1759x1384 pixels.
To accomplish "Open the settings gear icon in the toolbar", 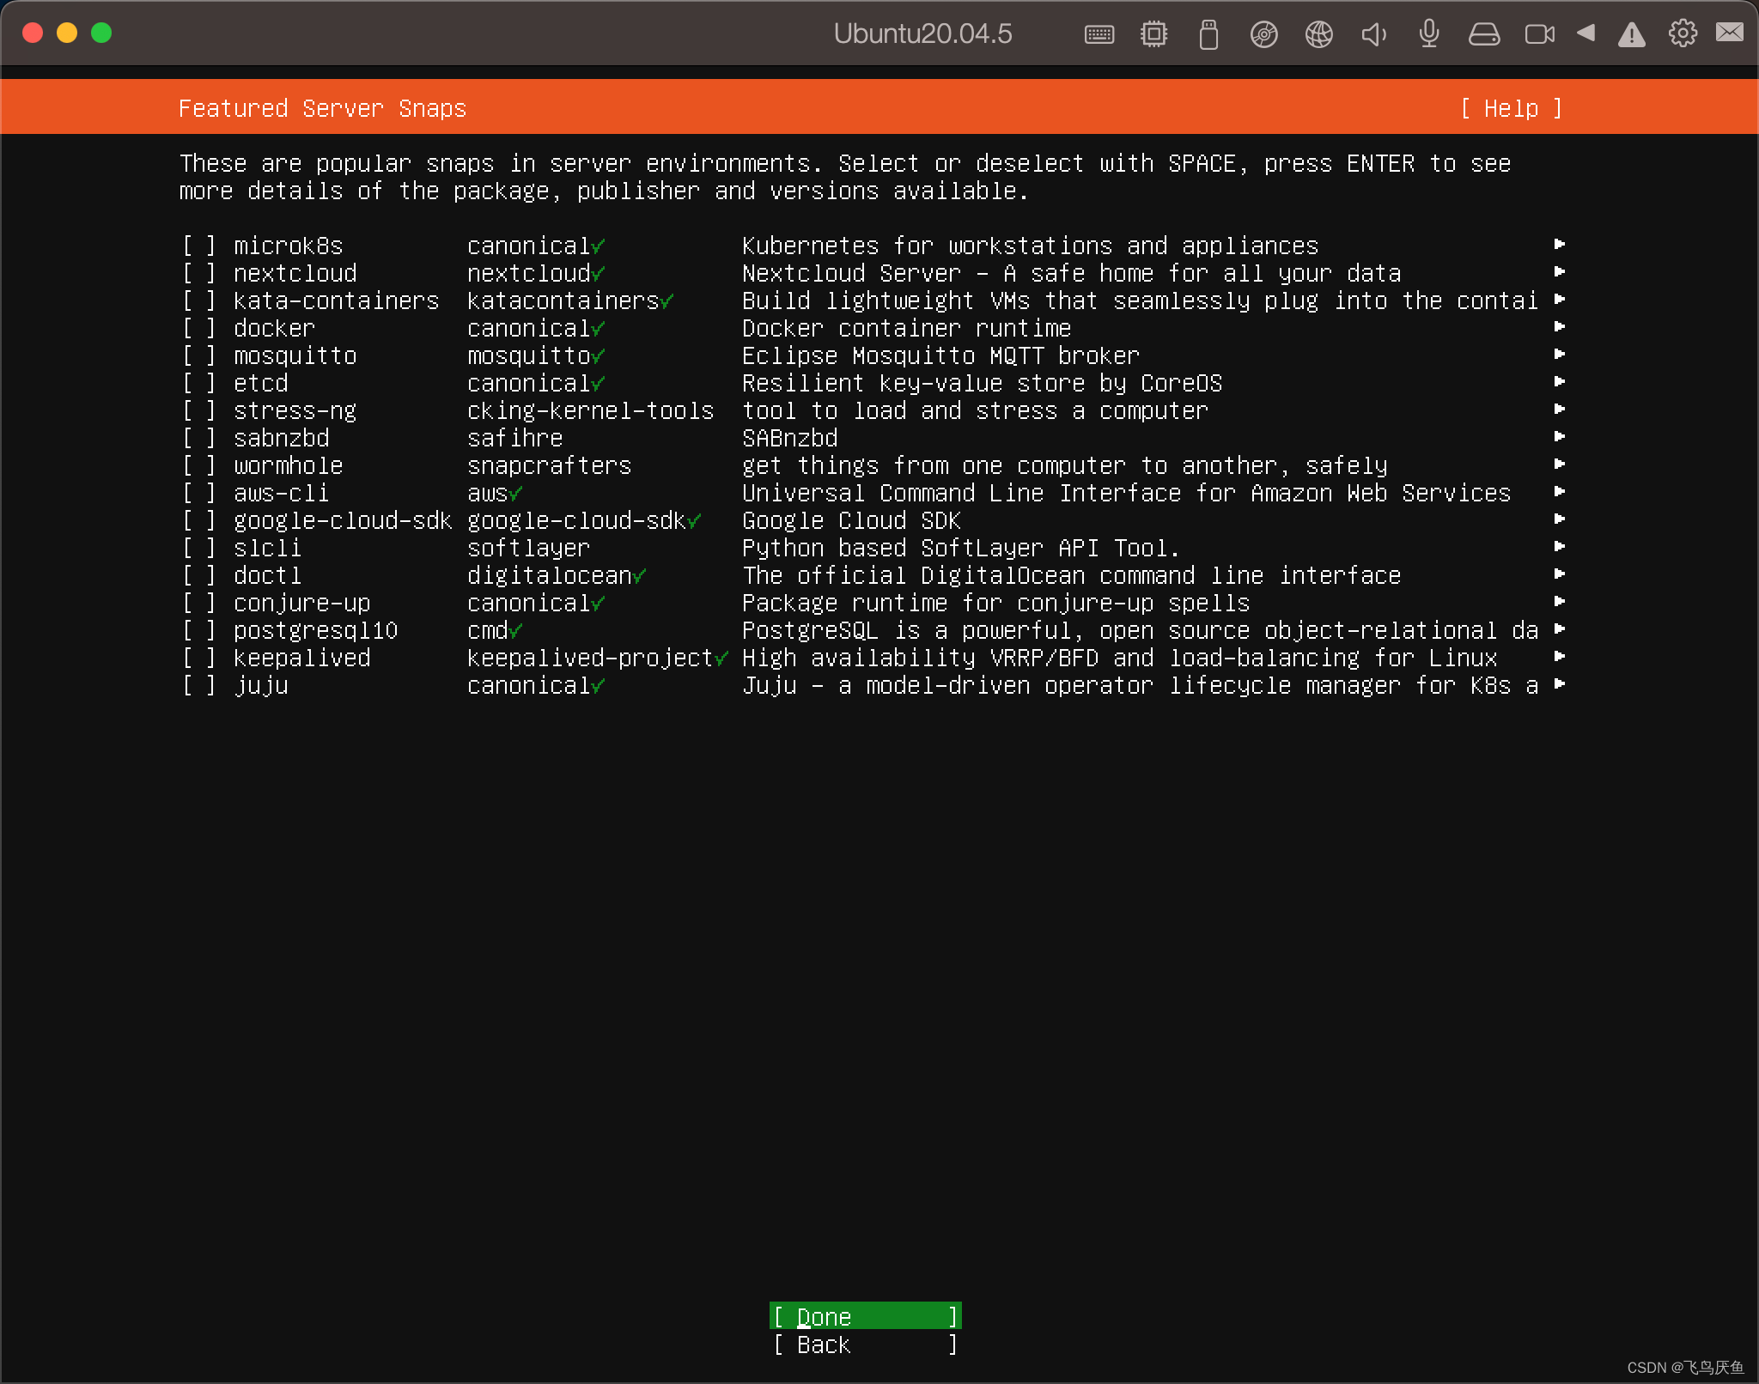I will 1683,33.
